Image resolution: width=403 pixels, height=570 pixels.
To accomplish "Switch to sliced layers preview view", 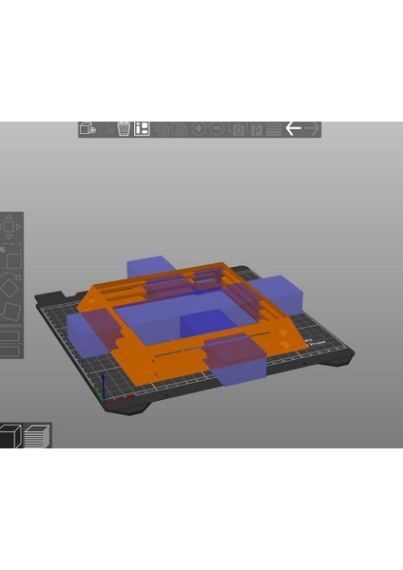I will 37,435.
